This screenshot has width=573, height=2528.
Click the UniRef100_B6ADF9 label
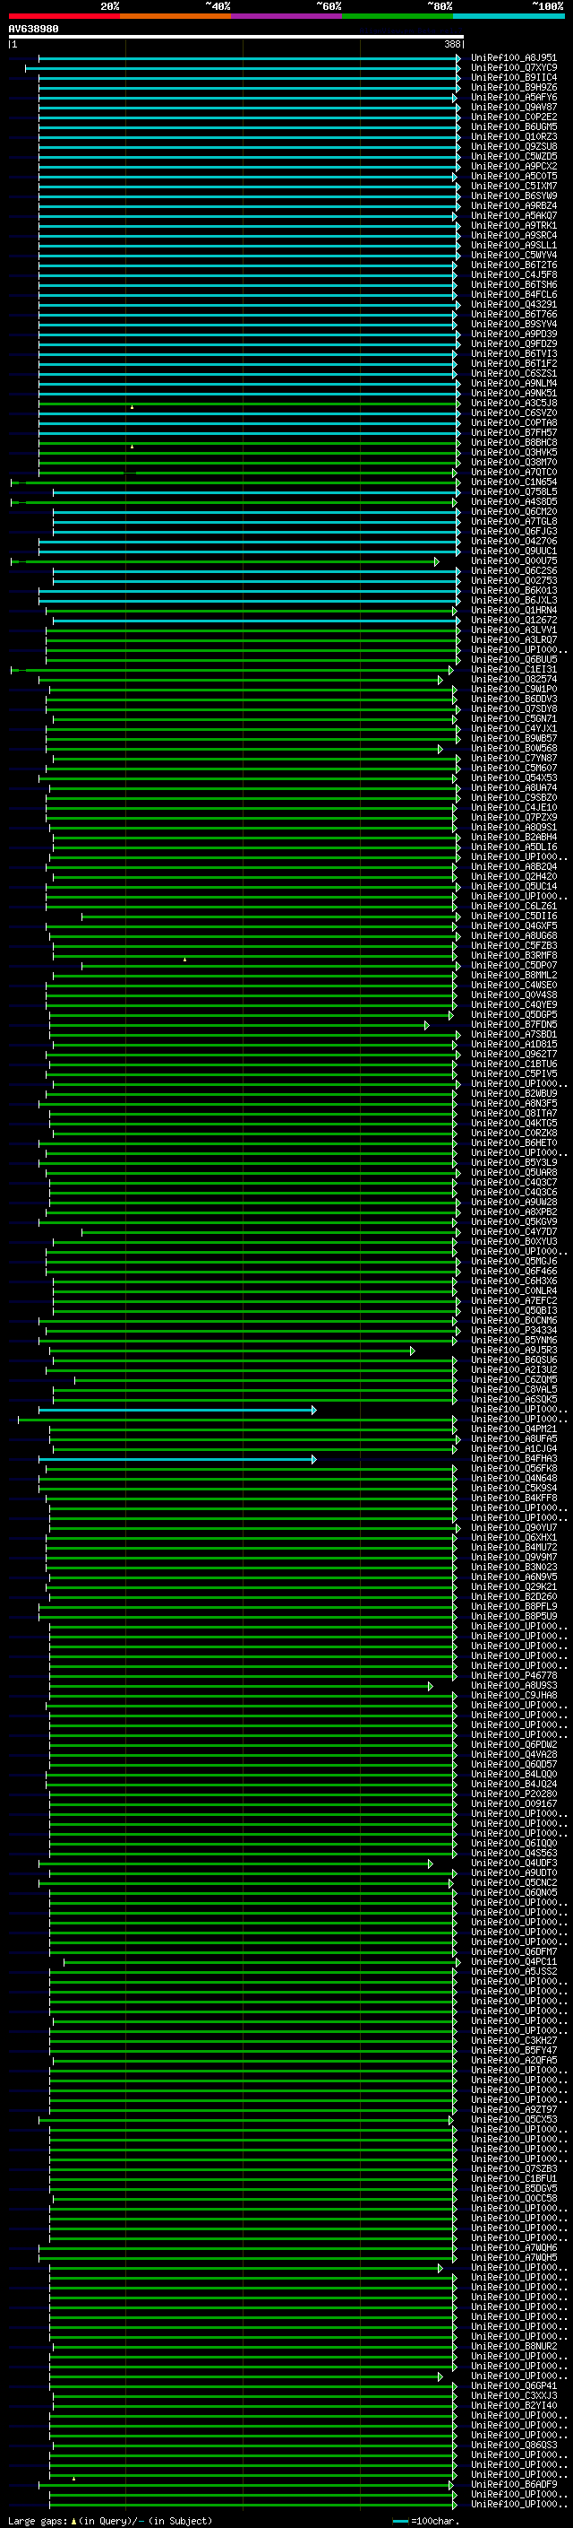(513, 2484)
